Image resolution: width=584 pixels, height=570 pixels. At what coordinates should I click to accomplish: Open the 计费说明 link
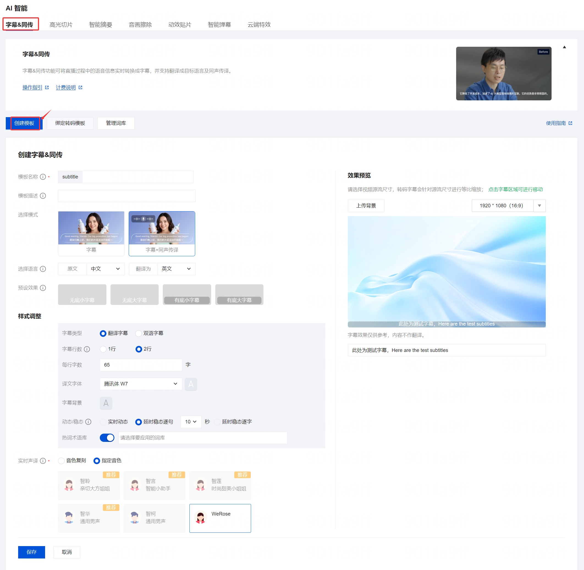click(66, 87)
